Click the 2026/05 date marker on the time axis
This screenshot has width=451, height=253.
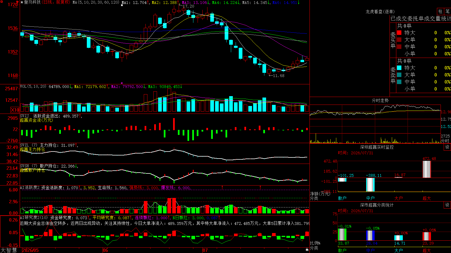coord(30,250)
